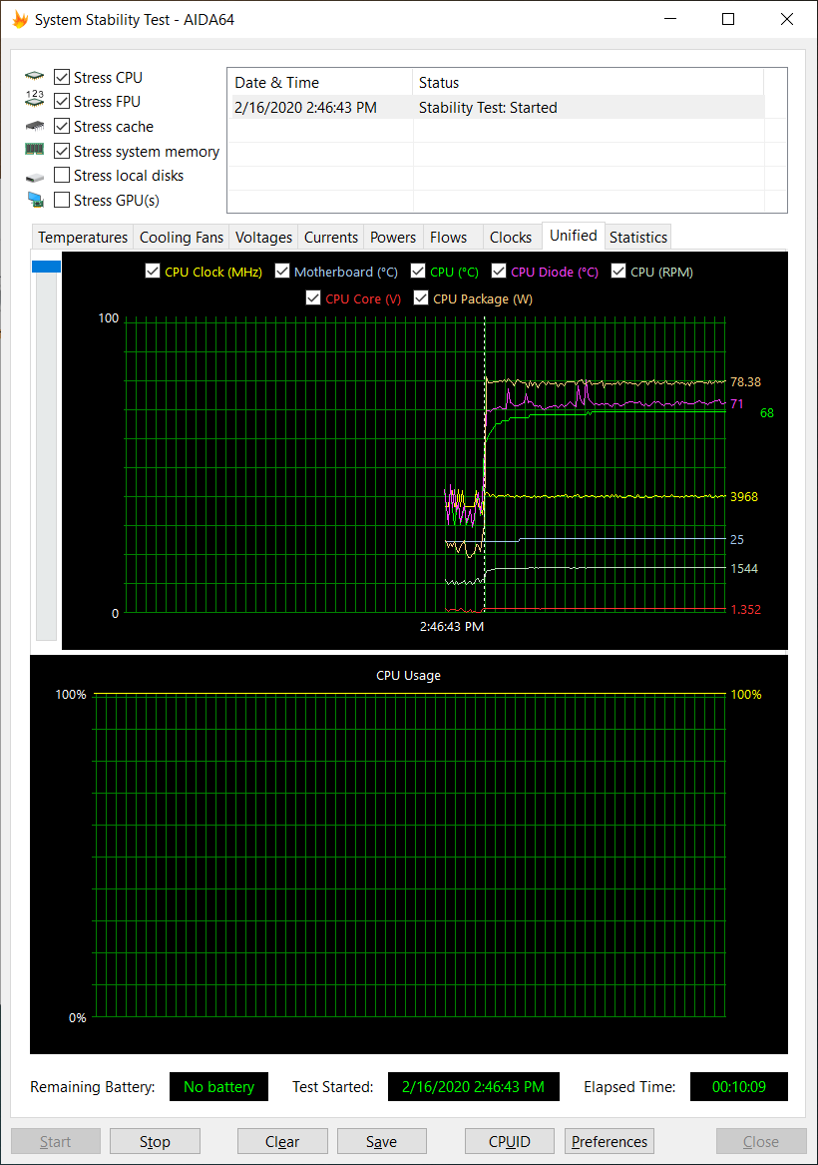Click the 3968 CPU clock value label
Screen dimensions: 818x1165
pyautogui.click(x=744, y=496)
